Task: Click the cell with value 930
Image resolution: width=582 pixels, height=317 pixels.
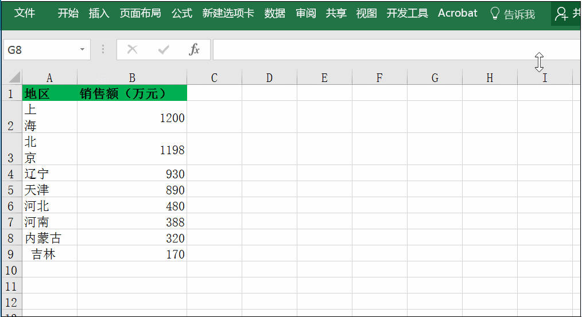Action: tap(132, 173)
